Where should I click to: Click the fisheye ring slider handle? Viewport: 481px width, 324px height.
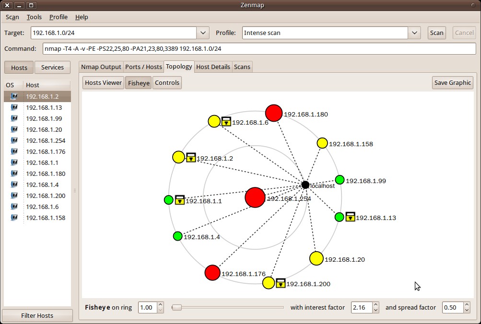click(x=176, y=307)
